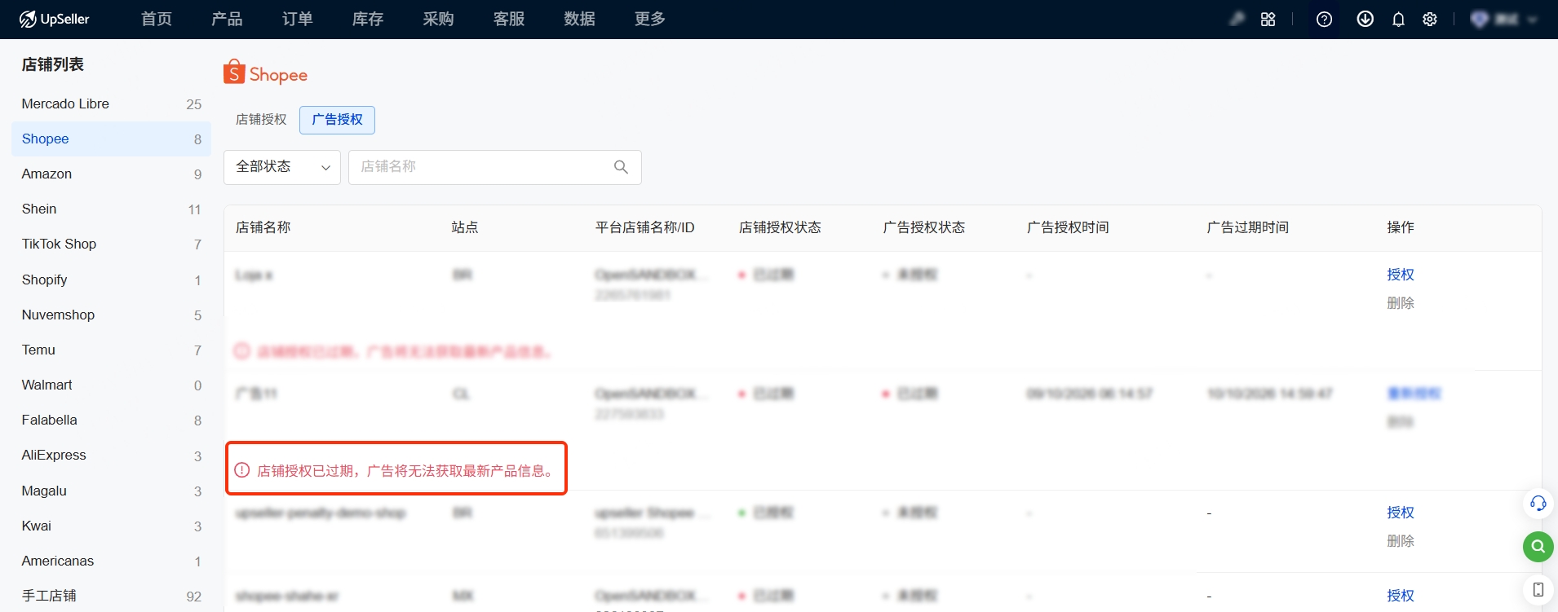Open the notifications bell

click(x=1398, y=19)
